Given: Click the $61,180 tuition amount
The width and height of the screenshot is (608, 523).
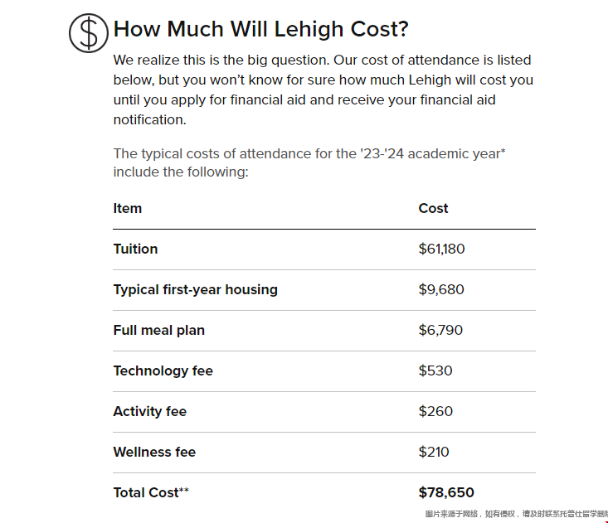Looking at the screenshot, I should tap(441, 249).
